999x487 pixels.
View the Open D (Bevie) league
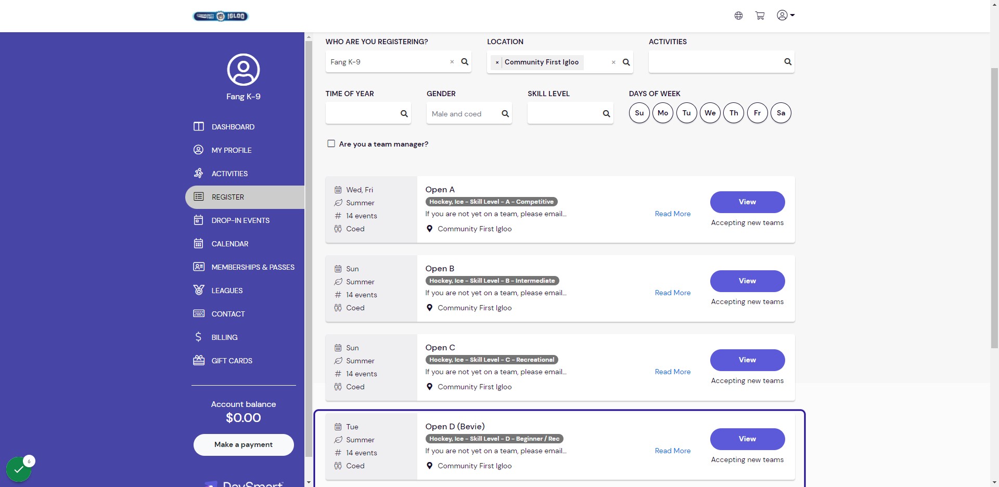pyautogui.click(x=747, y=439)
